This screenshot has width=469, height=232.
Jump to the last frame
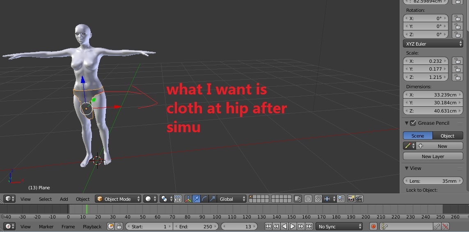309,226
